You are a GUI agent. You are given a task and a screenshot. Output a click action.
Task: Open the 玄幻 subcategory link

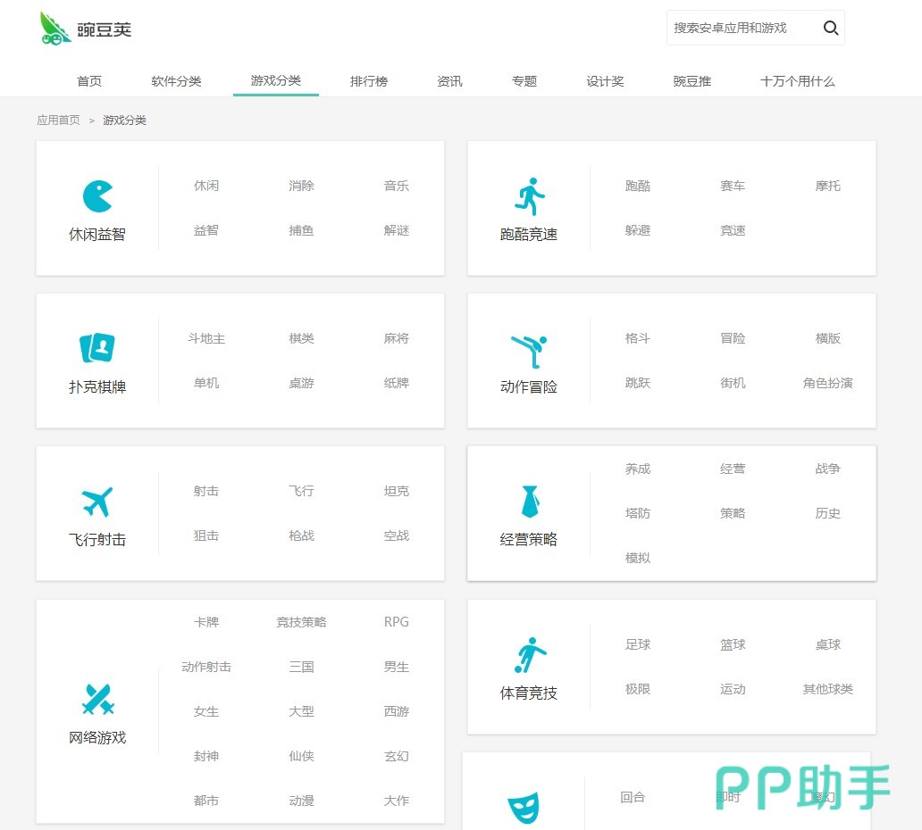(397, 756)
